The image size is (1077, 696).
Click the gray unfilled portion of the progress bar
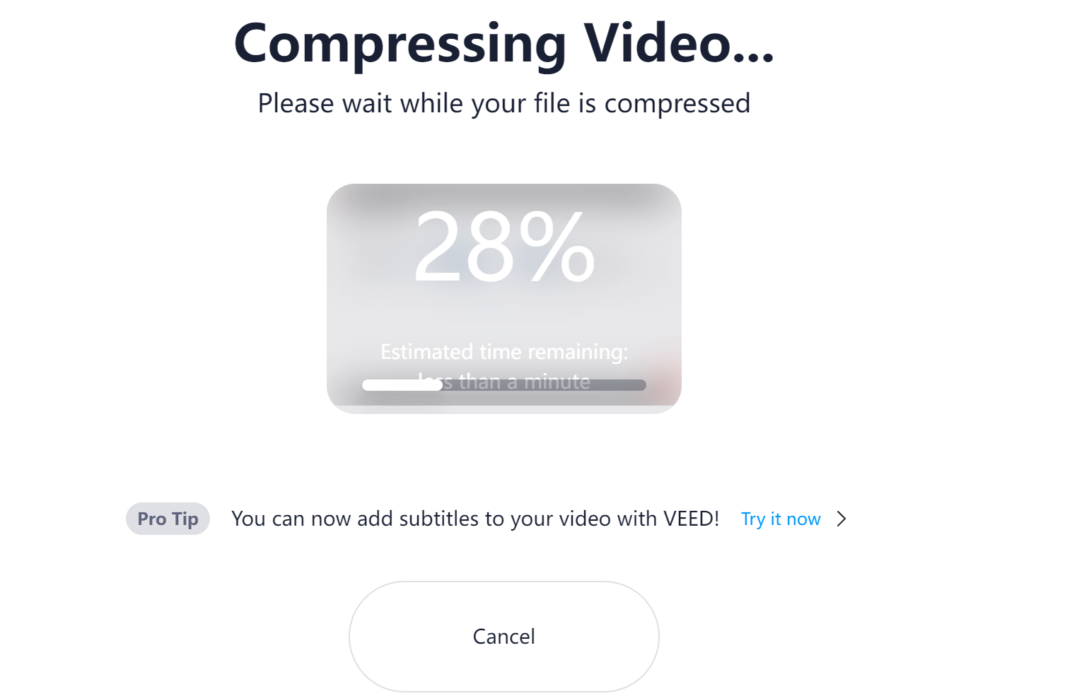[545, 385]
